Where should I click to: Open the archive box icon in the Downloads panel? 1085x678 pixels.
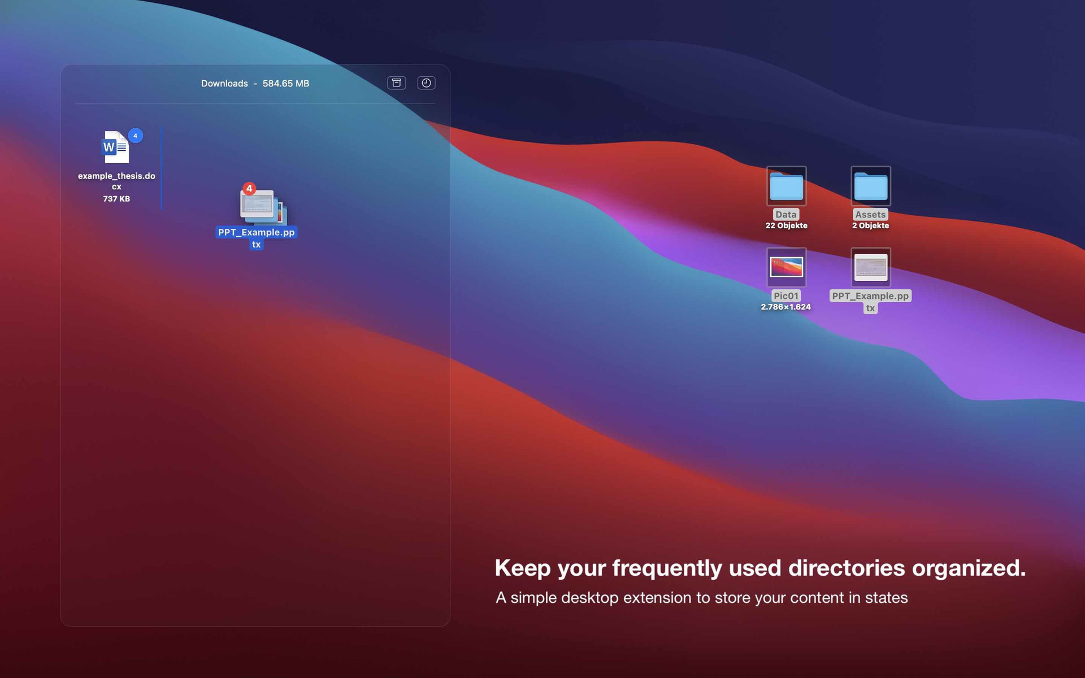click(x=396, y=82)
